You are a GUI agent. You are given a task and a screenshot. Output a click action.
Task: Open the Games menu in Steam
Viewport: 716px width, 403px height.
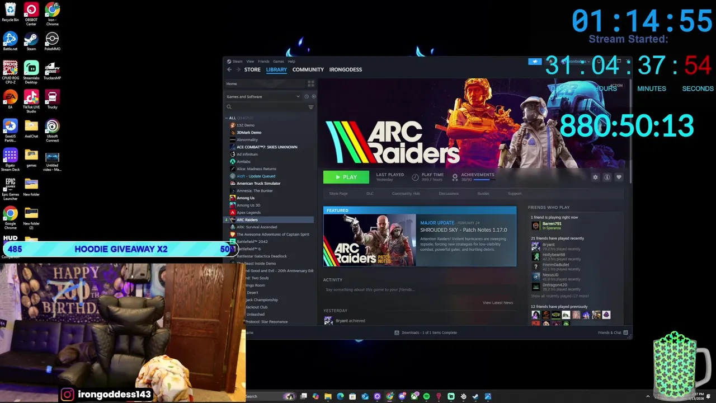pos(278,61)
